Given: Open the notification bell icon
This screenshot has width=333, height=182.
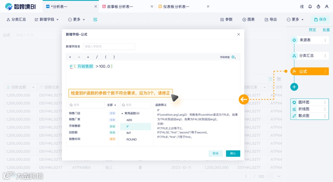Looking at the screenshot, I should 310,6.
